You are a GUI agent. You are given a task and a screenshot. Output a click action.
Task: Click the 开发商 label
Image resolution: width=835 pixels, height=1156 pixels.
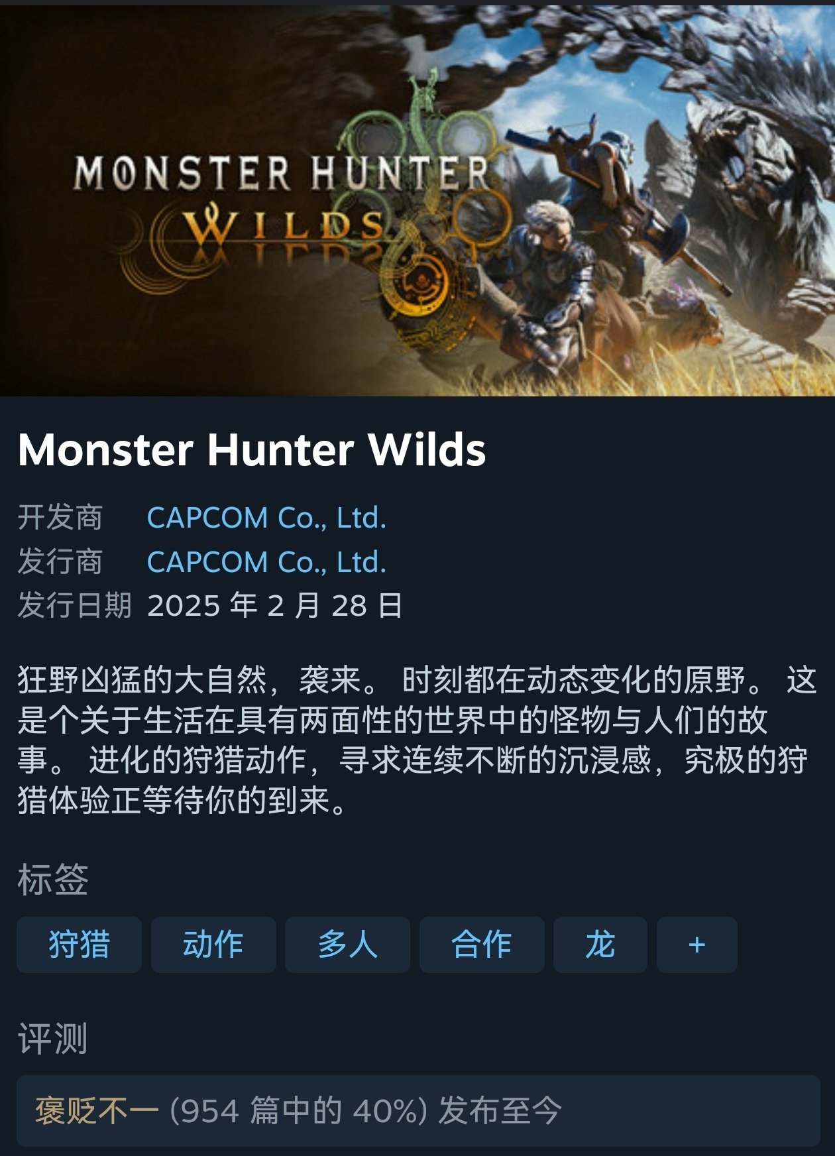tap(60, 518)
